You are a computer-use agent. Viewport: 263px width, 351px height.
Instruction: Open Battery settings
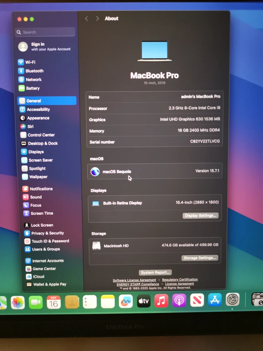(x=29, y=88)
